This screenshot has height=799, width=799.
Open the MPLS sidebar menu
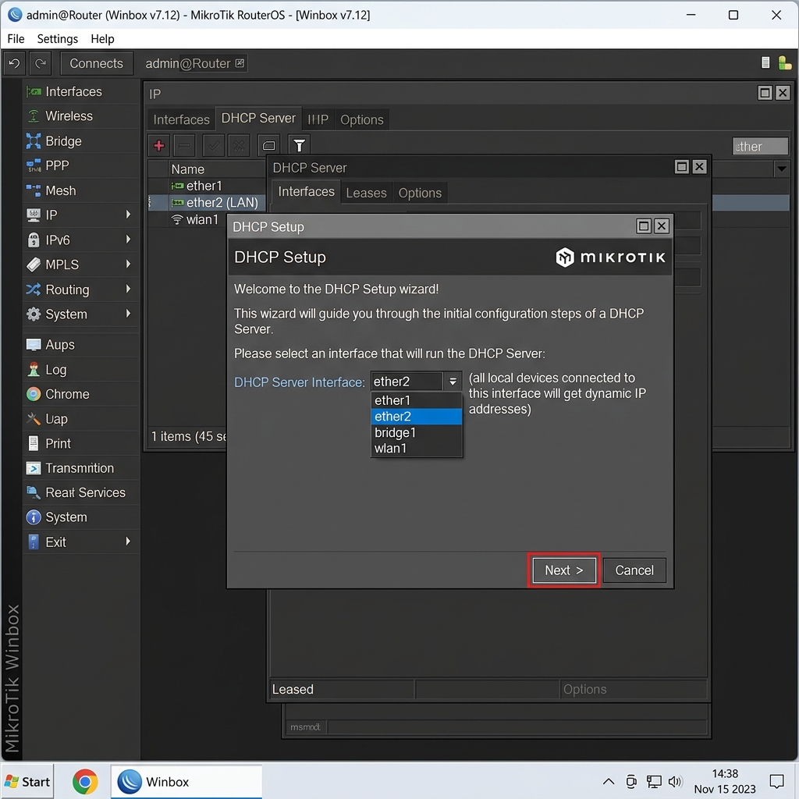click(80, 265)
